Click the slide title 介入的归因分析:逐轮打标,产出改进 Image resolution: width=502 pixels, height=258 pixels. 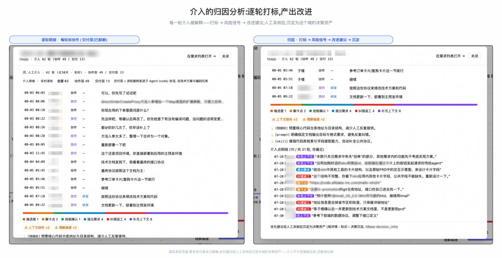coord(251,12)
